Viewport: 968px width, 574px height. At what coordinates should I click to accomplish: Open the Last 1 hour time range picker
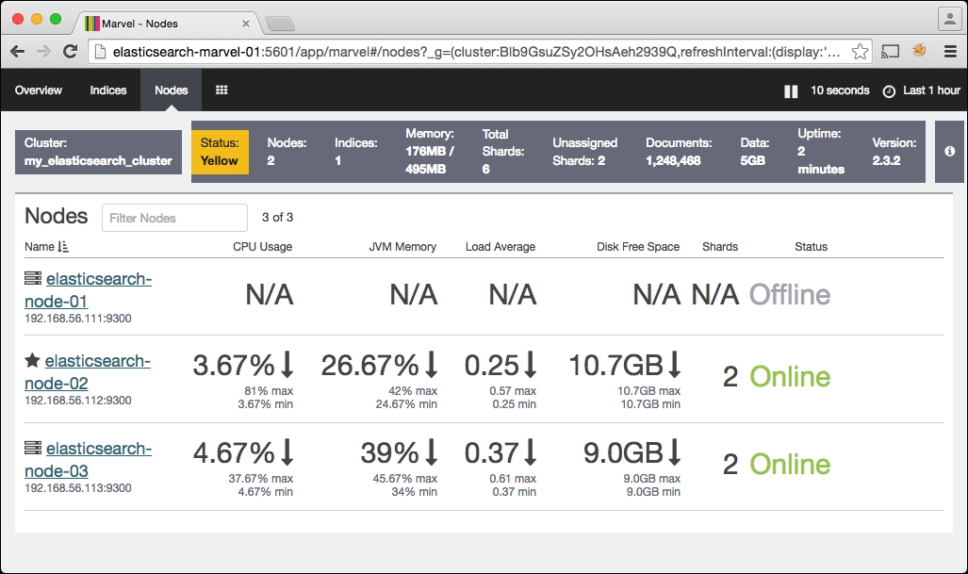tap(931, 90)
